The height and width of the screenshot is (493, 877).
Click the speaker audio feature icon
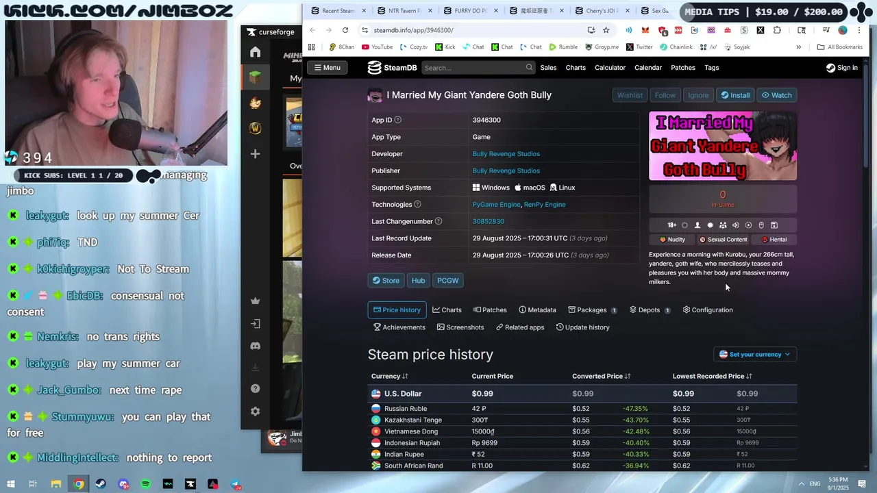tap(735, 225)
